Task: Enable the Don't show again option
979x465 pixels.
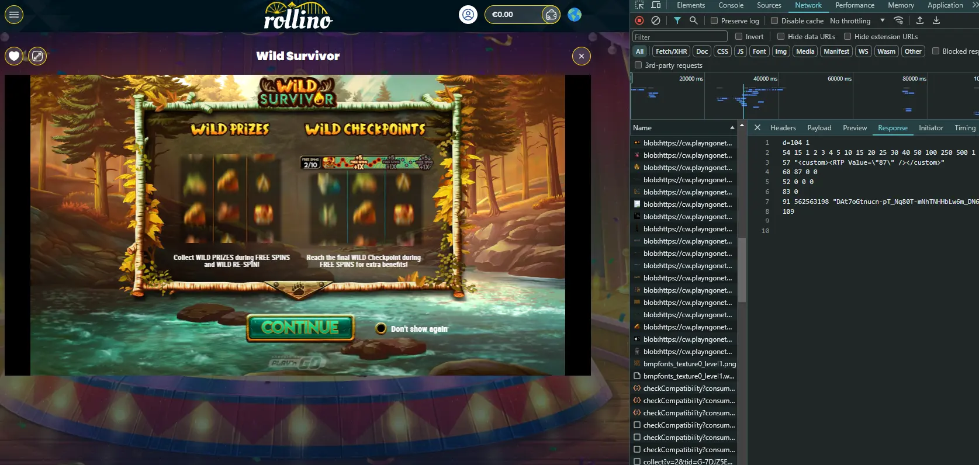Action: pos(381,328)
